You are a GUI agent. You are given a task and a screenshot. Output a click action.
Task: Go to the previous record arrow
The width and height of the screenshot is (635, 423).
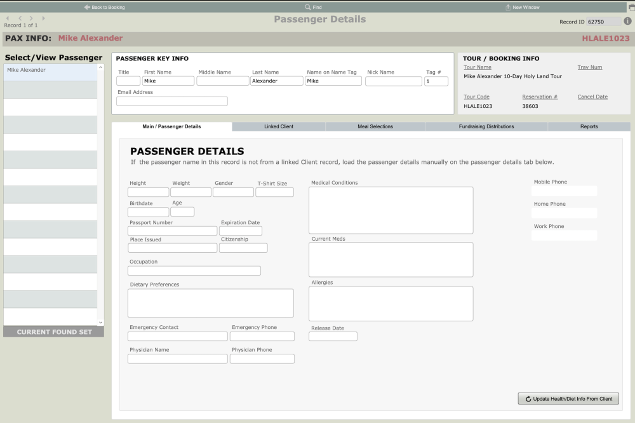[20, 18]
